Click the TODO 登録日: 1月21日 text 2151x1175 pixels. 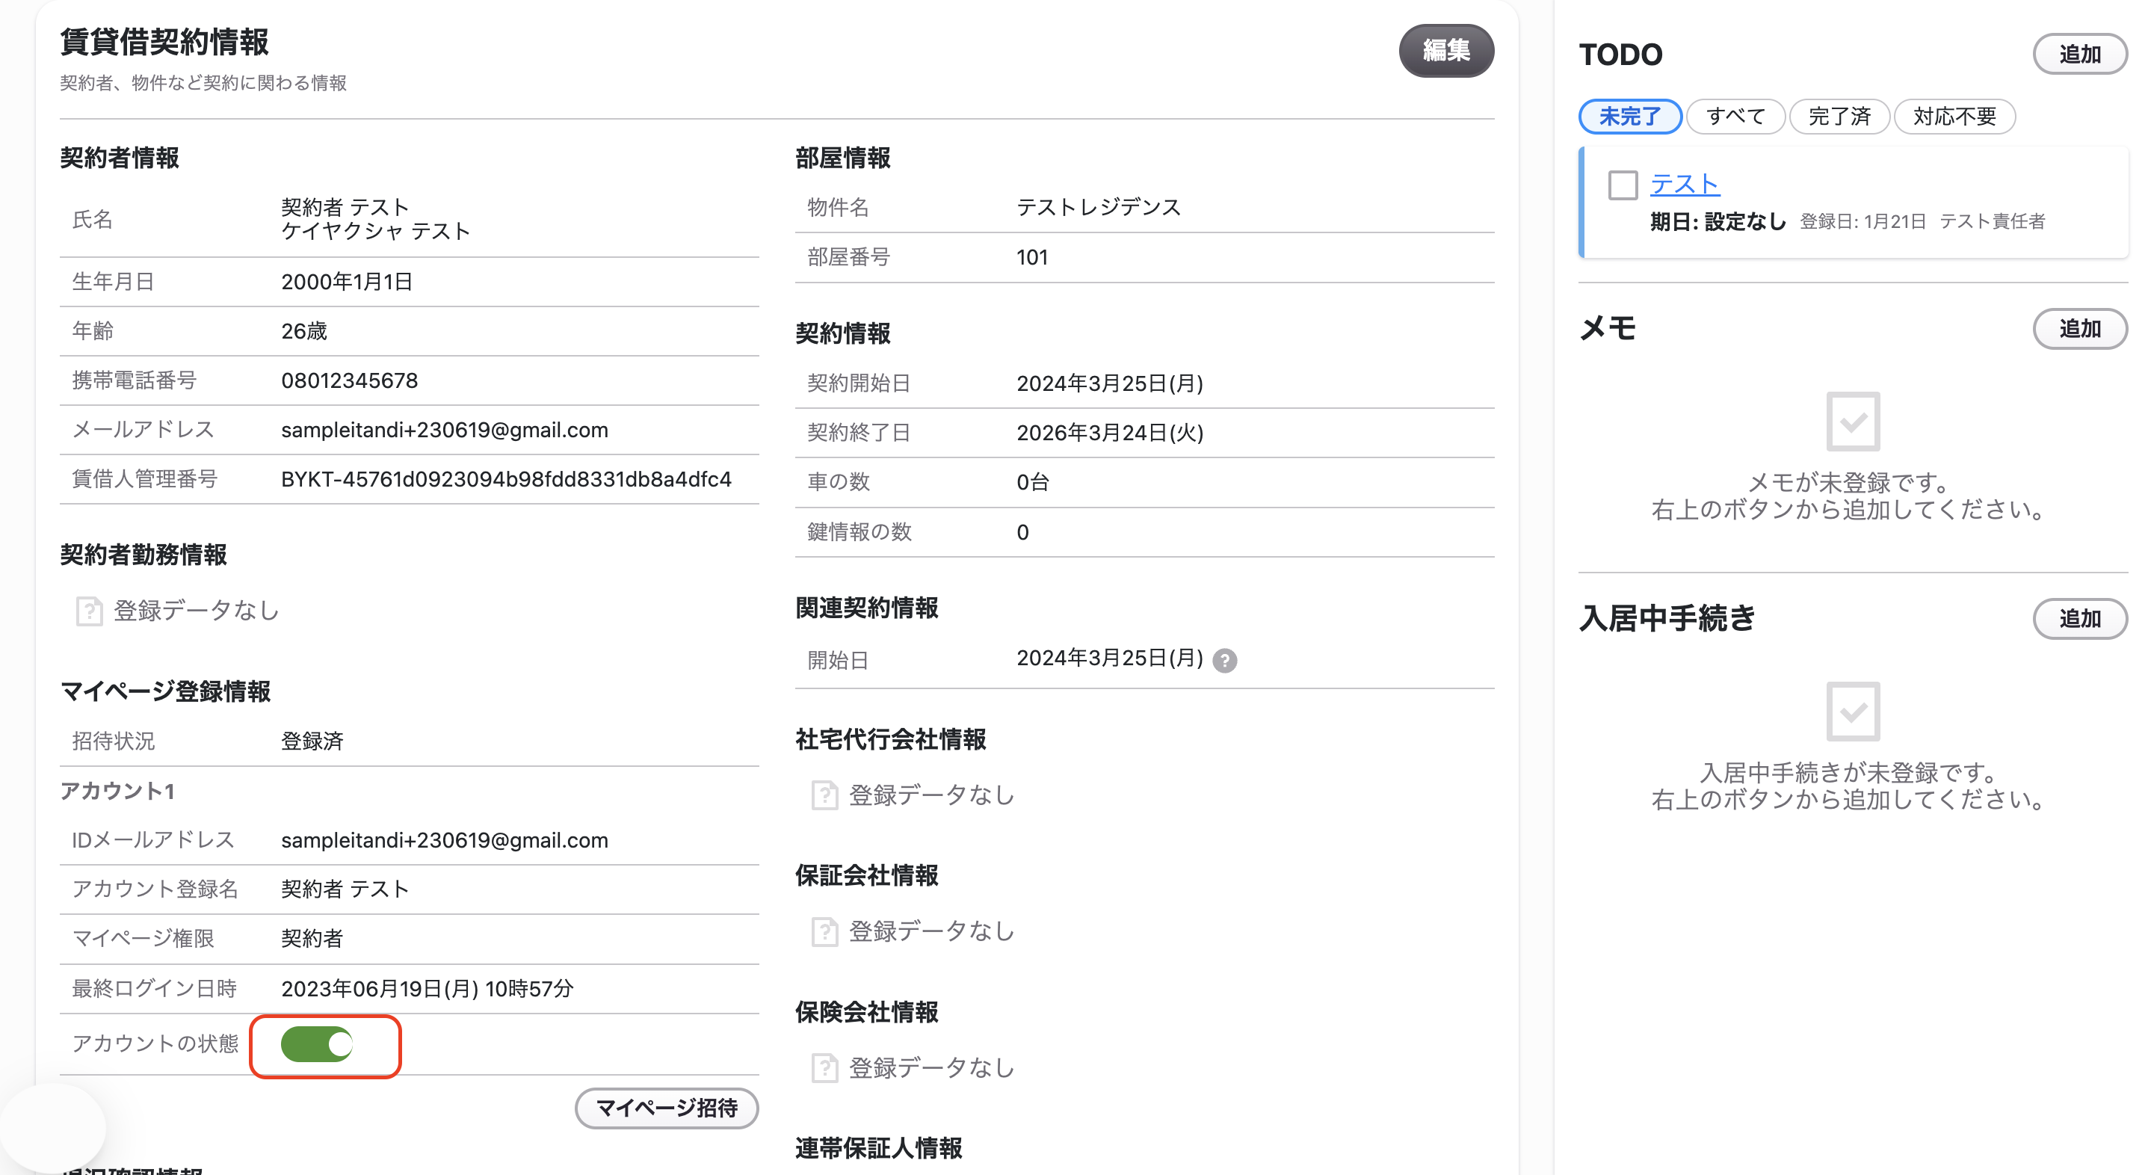click(1862, 222)
